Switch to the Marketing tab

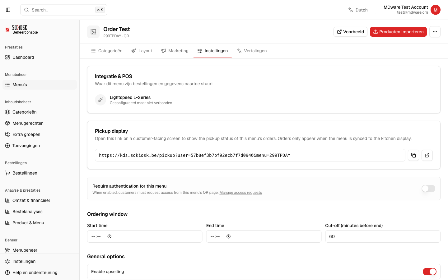click(x=175, y=51)
